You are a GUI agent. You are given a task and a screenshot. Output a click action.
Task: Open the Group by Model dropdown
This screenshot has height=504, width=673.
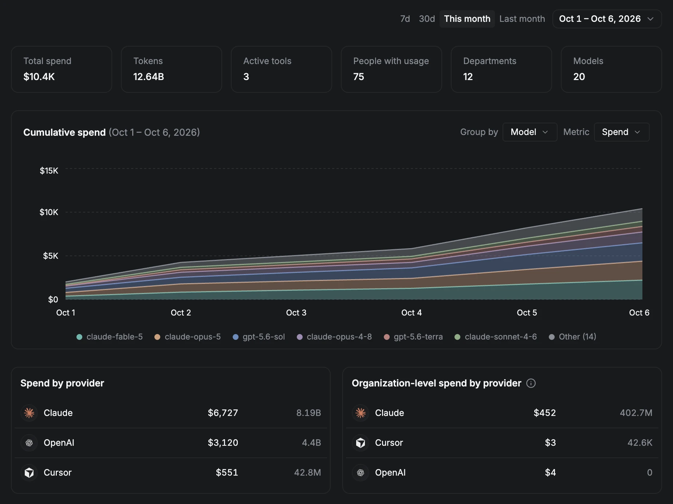(530, 132)
